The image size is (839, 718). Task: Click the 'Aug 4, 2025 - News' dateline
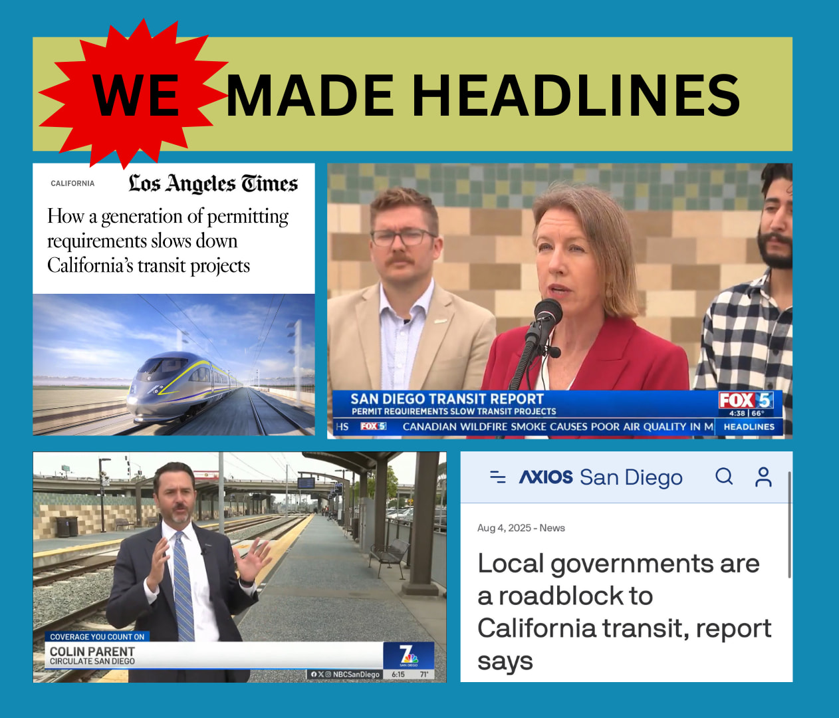[x=521, y=528]
